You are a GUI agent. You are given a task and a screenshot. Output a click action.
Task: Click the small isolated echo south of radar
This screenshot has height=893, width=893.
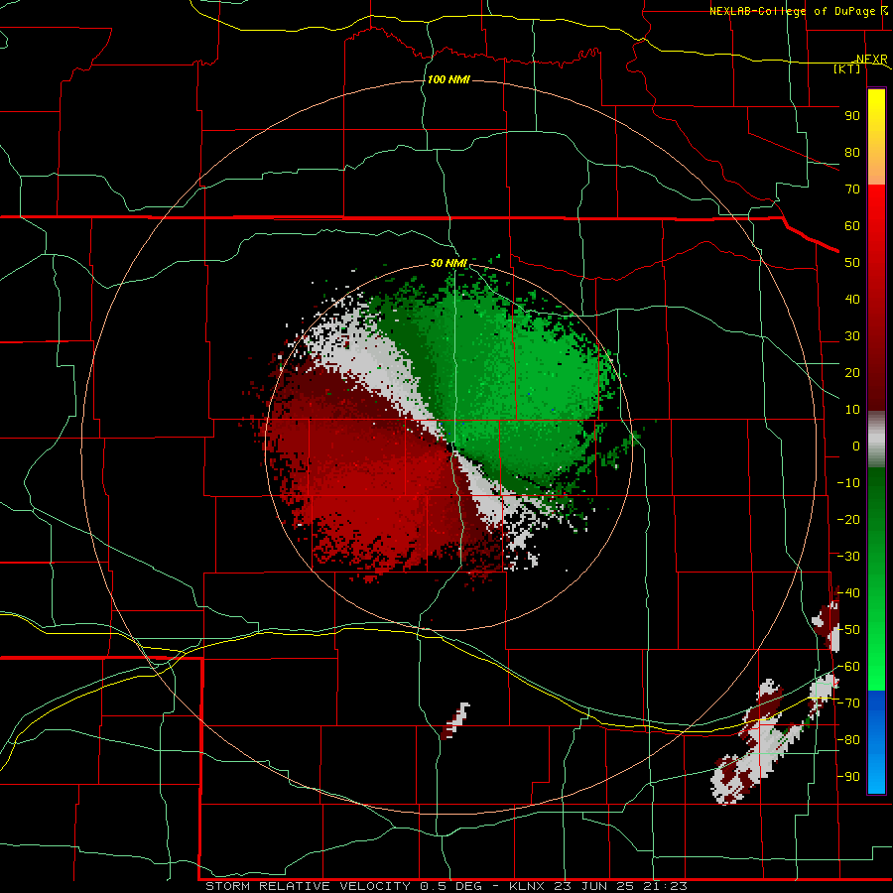455,720
